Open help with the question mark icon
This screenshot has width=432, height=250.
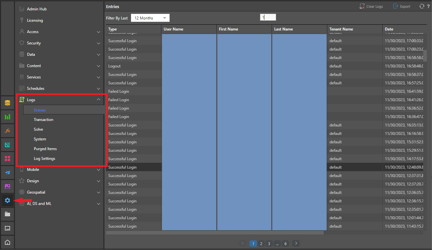pos(428,6)
